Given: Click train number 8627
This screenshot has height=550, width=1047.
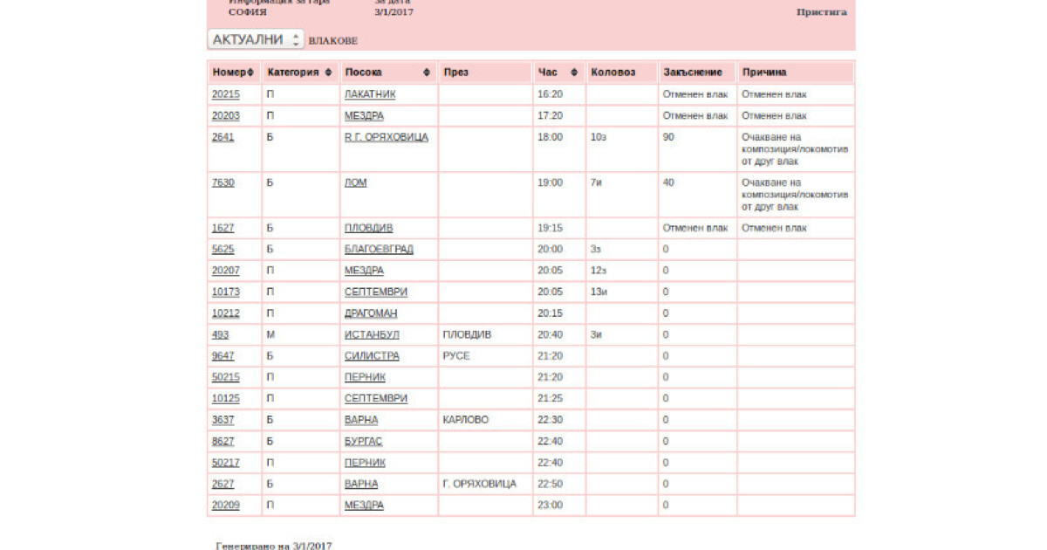Looking at the screenshot, I should (x=222, y=441).
